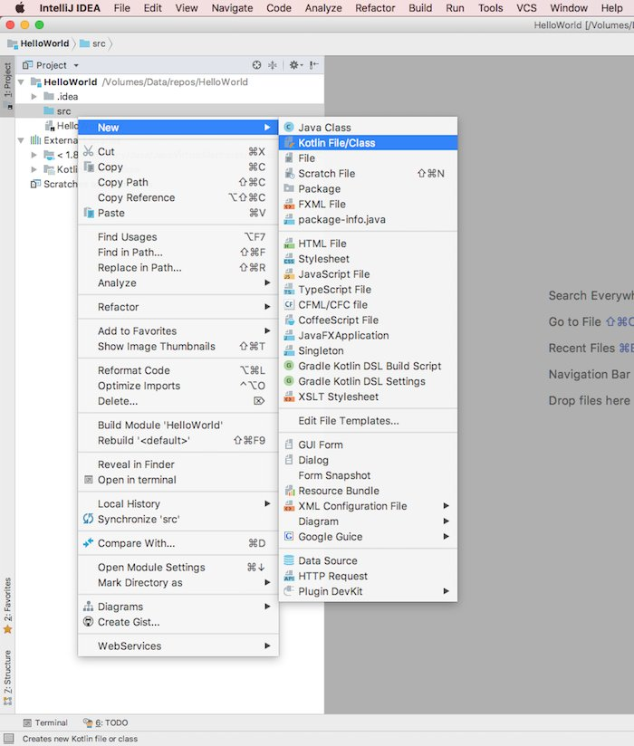Viewport: 634px width, 746px height.
Task: Expand the Kotlin library node arrow
Action: click(34, 169)
